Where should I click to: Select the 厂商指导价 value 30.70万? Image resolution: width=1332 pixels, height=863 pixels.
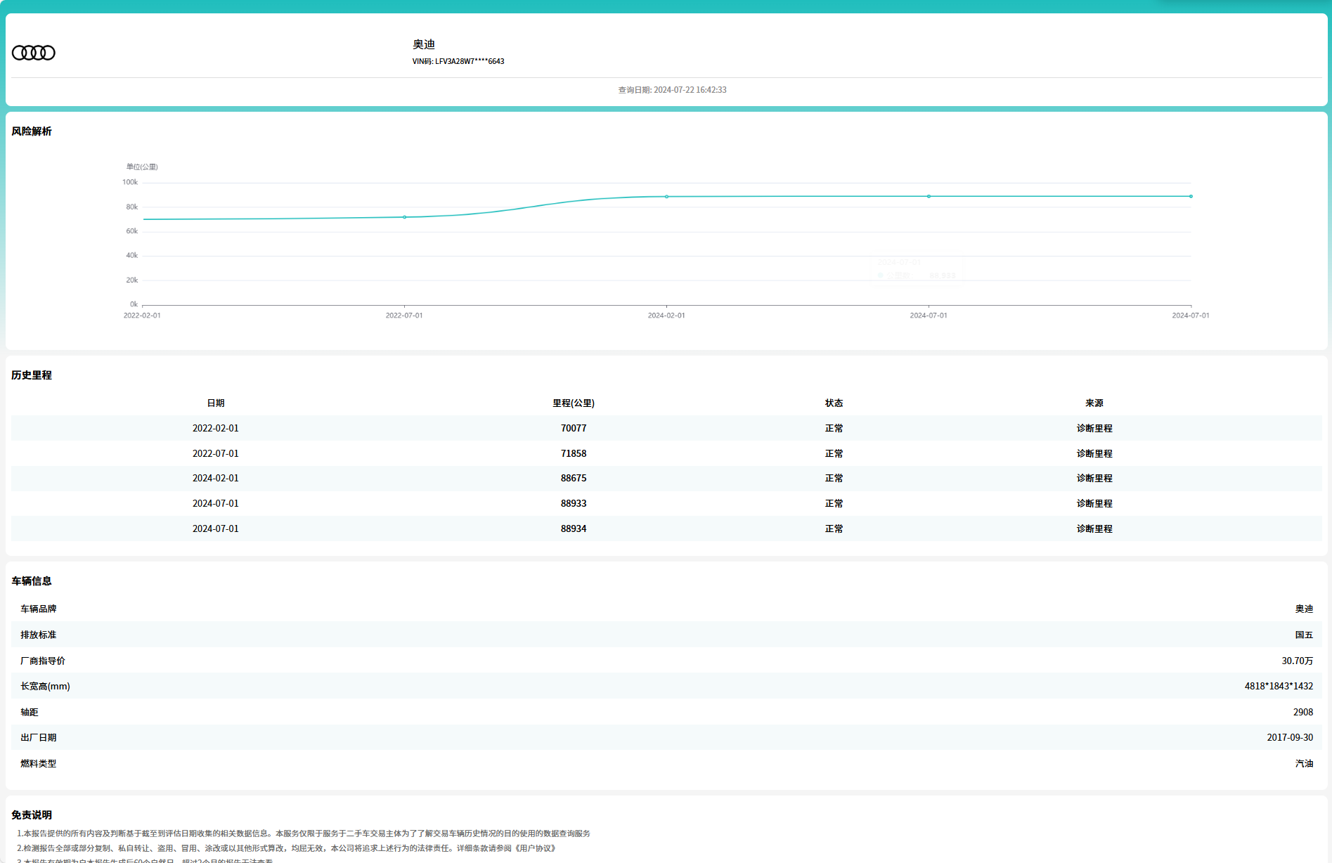(x=1297, y=661)
